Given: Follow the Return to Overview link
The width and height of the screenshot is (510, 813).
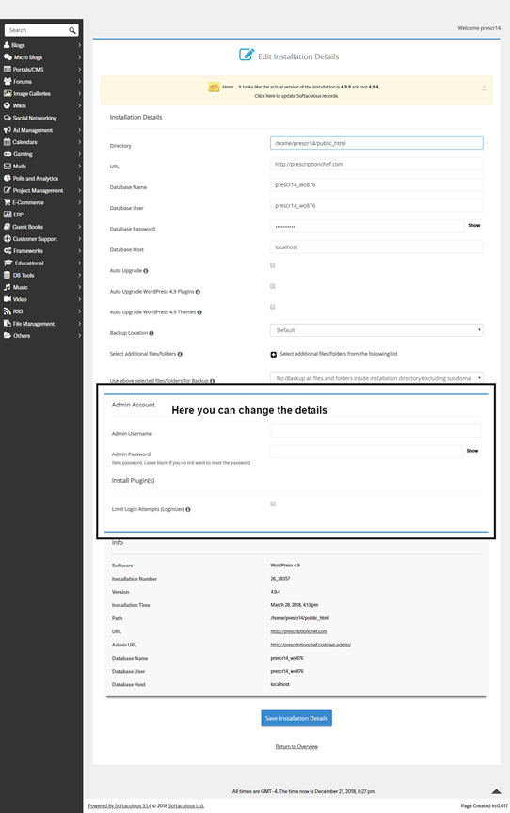Looking at the screenshot, I should coord(296,746).
